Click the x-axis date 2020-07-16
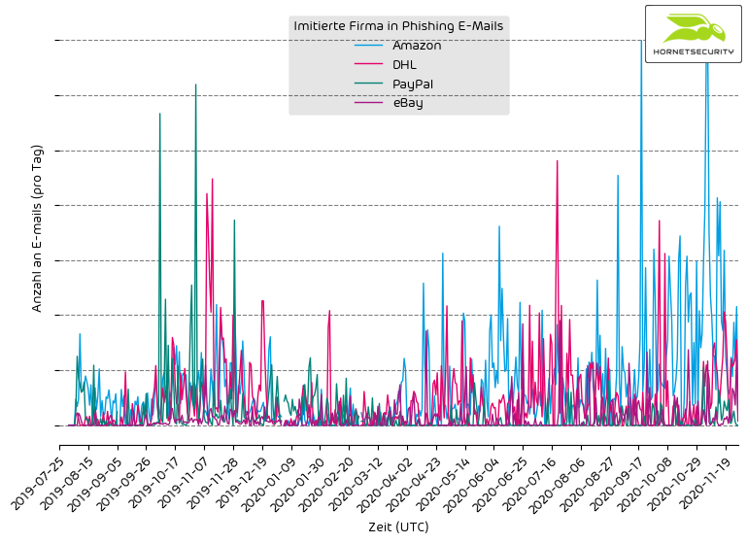The image size is (747, 543). click(530, 482)
